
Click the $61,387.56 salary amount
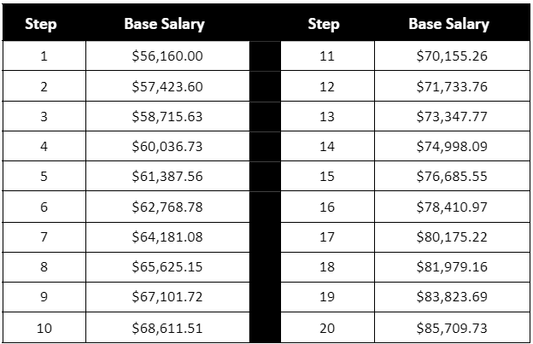tap(167, 177)
